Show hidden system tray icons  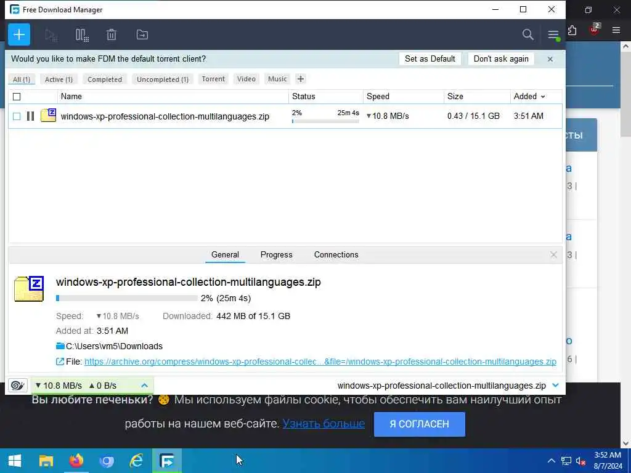pyautogui.click(x=552, y=461)
